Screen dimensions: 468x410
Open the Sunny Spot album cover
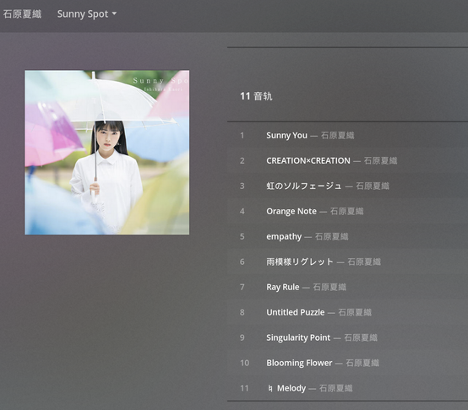pos(106,152)
